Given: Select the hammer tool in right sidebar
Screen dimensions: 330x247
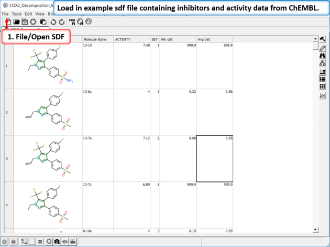Looking at the screenshot, I should [323, 39].
